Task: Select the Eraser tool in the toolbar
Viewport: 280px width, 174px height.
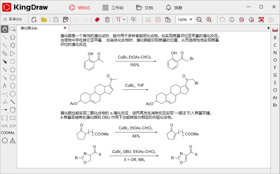Action: (x=97, y=19)
